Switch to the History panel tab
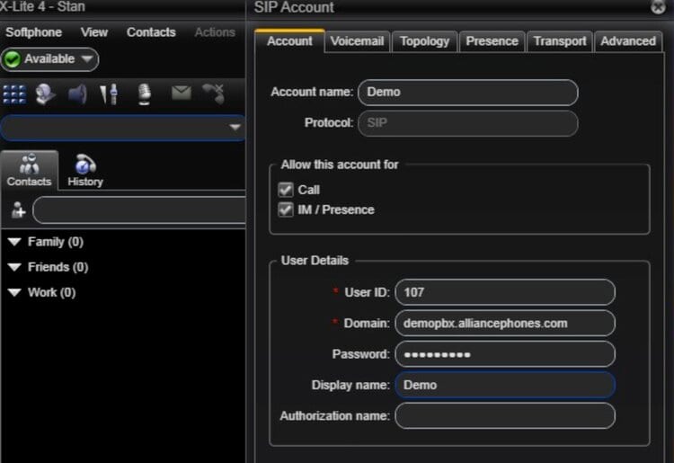Screen dimensions: 674x463 tap(85, 170)
